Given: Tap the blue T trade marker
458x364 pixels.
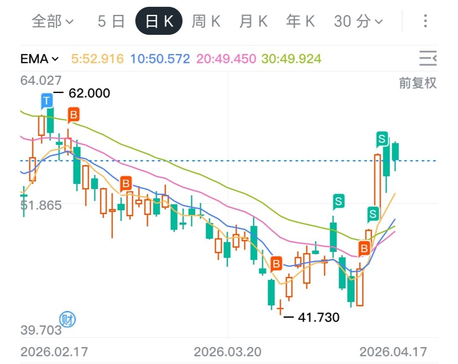Looking at the screenshot, I should click(x=47, y=101).
